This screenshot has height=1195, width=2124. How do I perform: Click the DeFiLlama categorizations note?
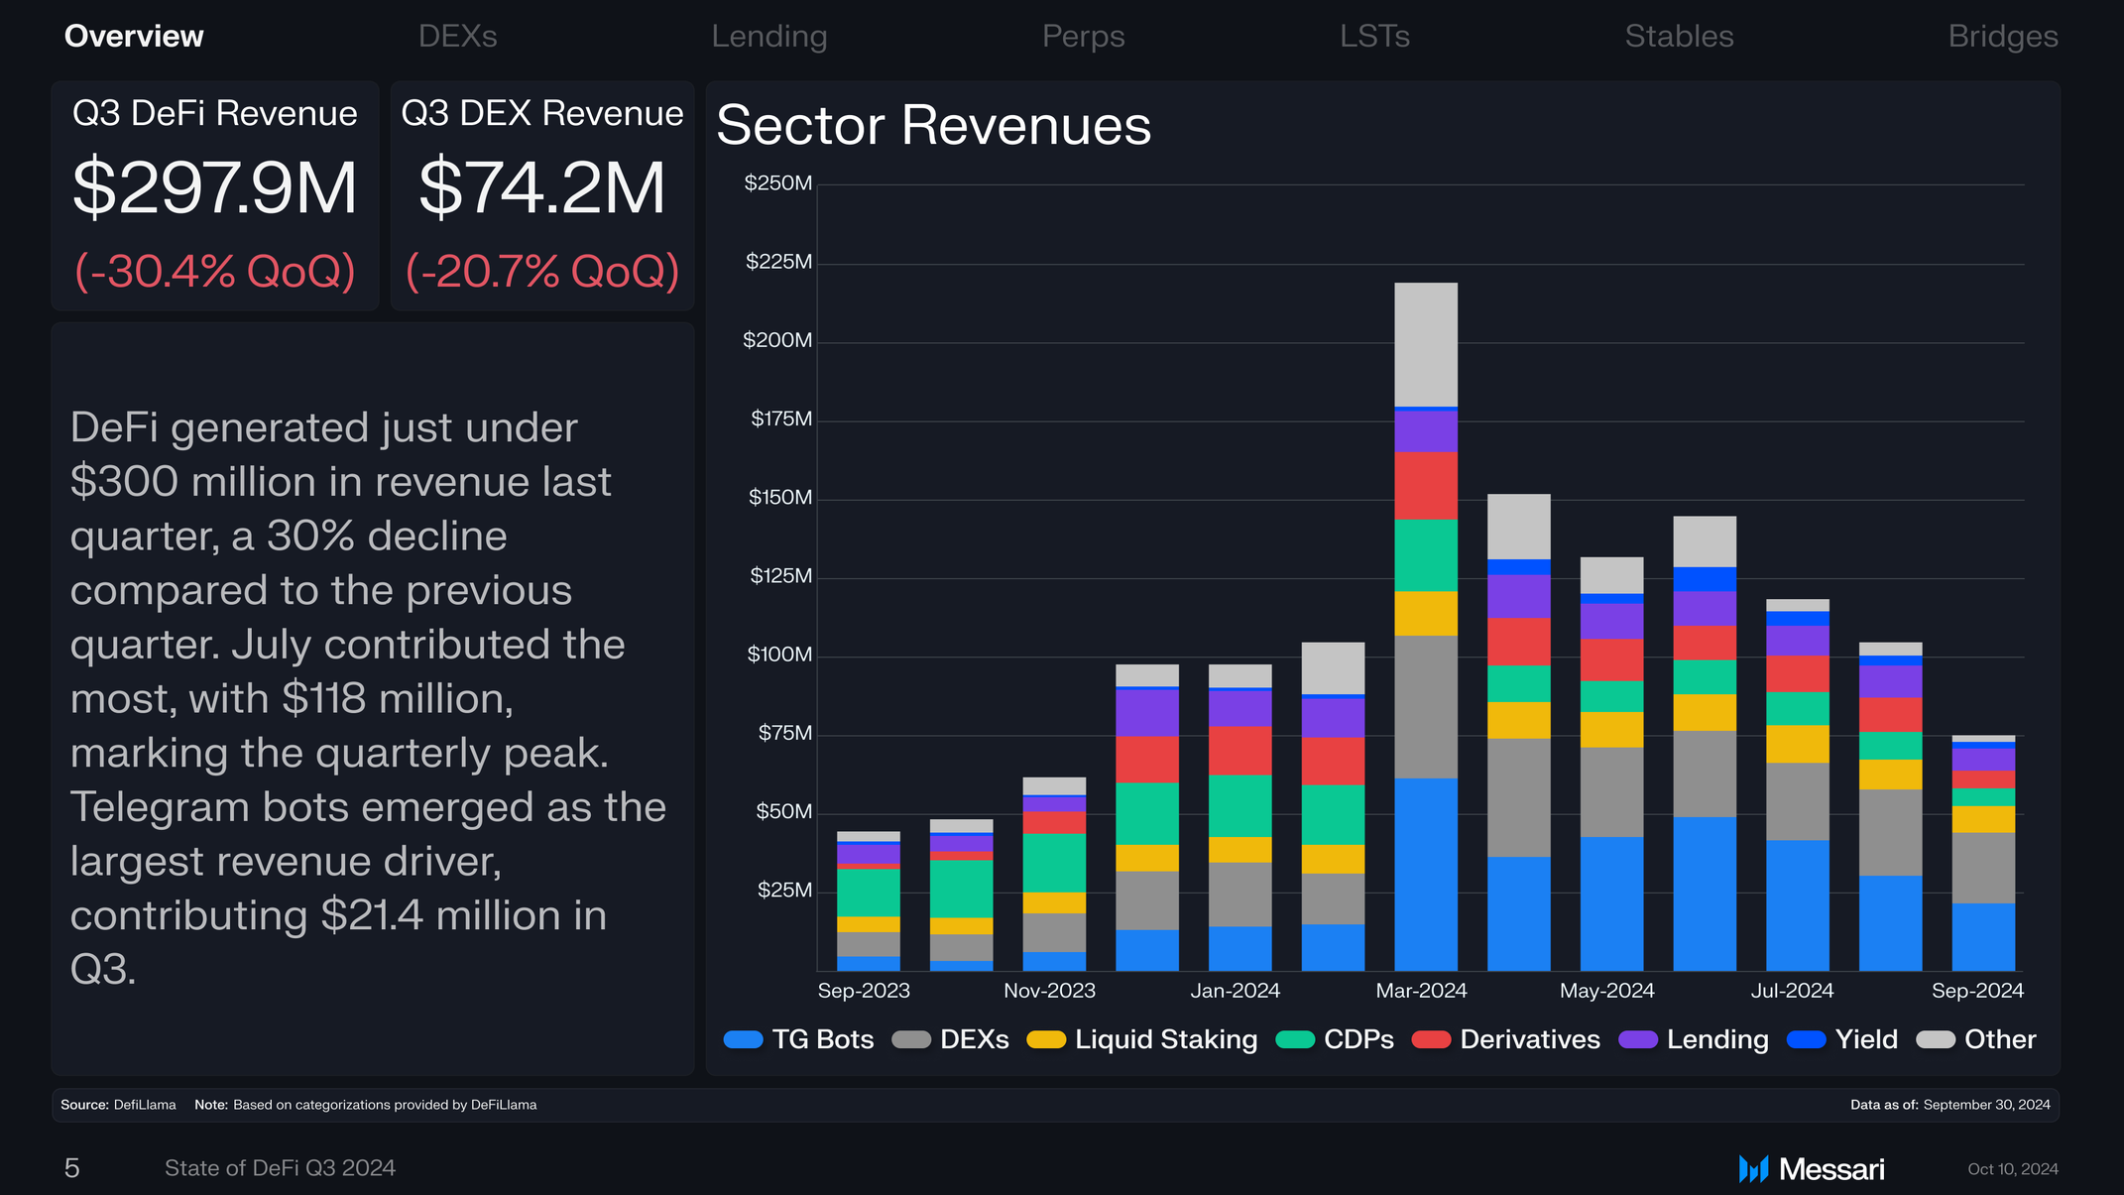(365, 1105)
